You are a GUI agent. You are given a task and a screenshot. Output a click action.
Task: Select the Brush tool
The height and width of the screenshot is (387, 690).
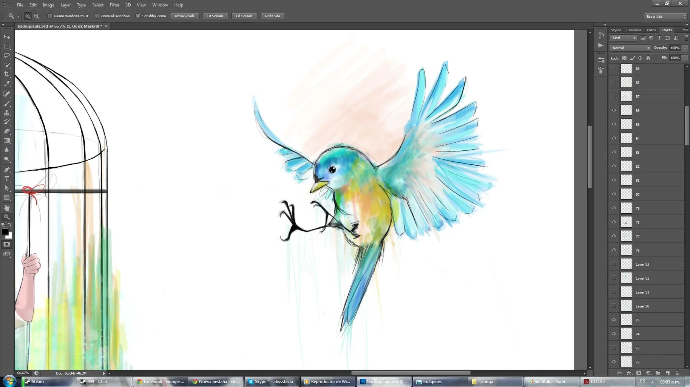pos(7,103)
